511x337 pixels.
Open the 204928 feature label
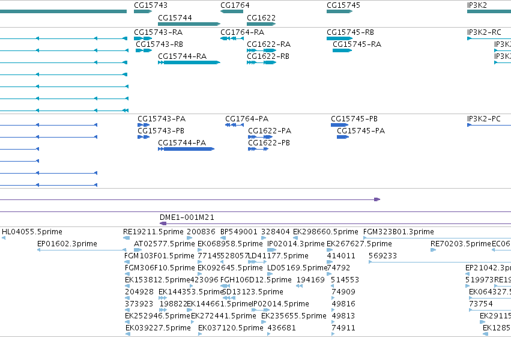tap(139, 292)
